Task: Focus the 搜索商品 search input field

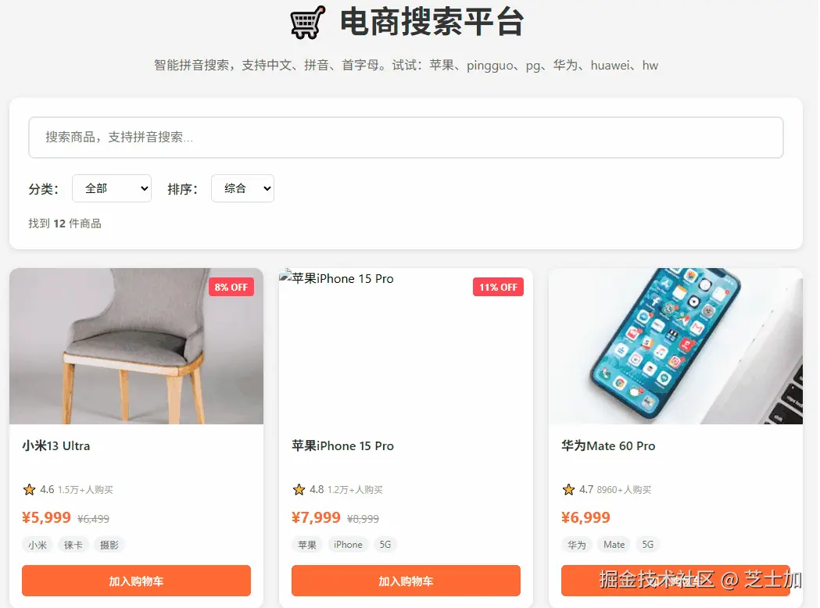Action: coord(406,138)
